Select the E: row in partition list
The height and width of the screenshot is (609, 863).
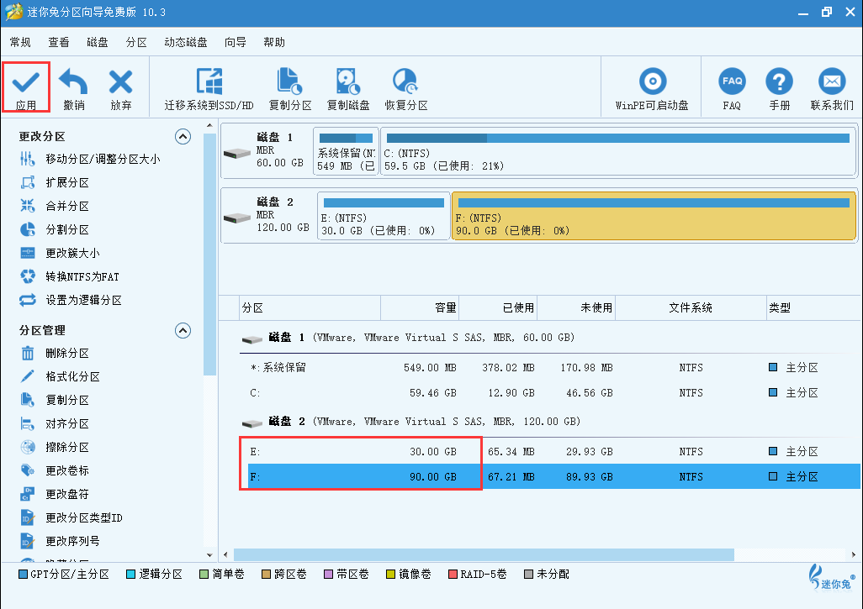click(550, 452)
